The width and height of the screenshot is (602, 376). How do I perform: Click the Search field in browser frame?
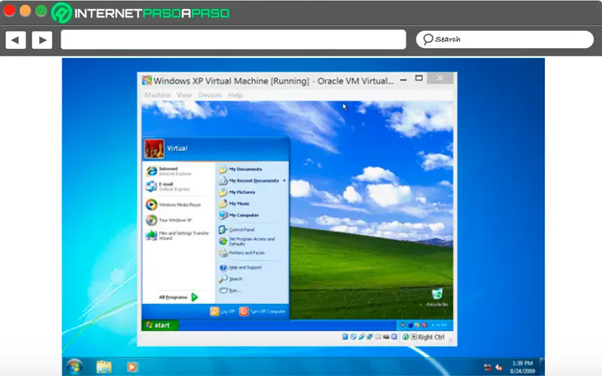[x=504, y=39]
